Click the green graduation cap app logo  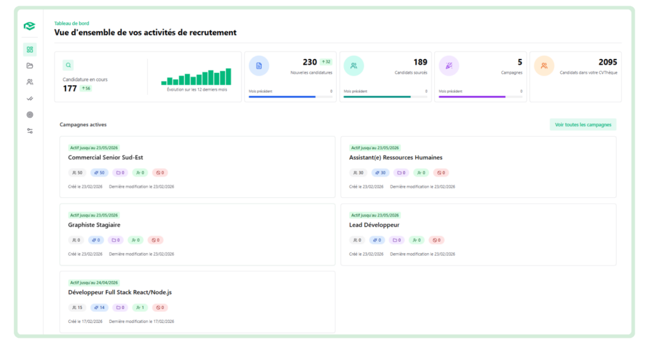(x=29, y=26)
